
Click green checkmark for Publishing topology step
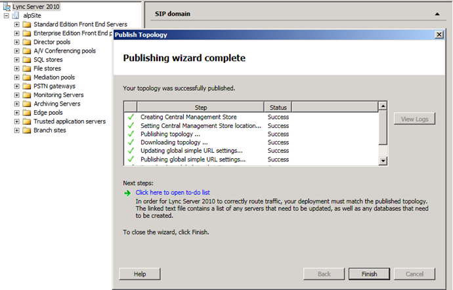tap(131, 134)
